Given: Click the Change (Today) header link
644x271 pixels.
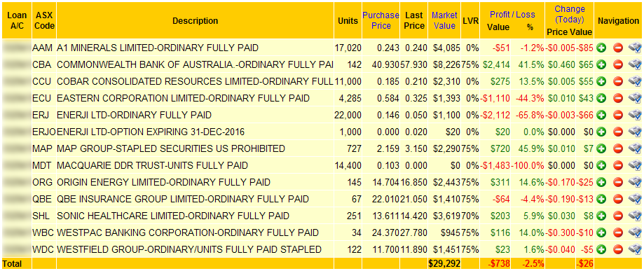Looking at the screenshot, I should (569, 15).
